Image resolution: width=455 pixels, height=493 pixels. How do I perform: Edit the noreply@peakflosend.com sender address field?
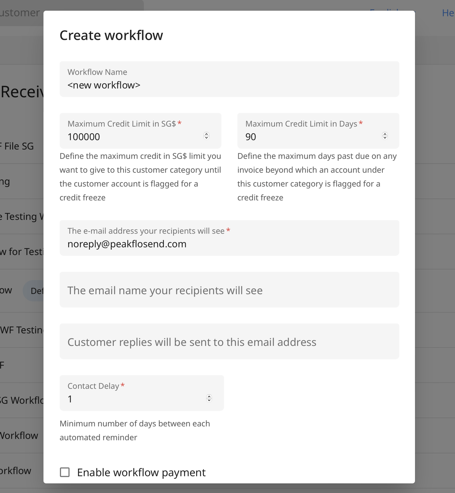coord(229,244)
